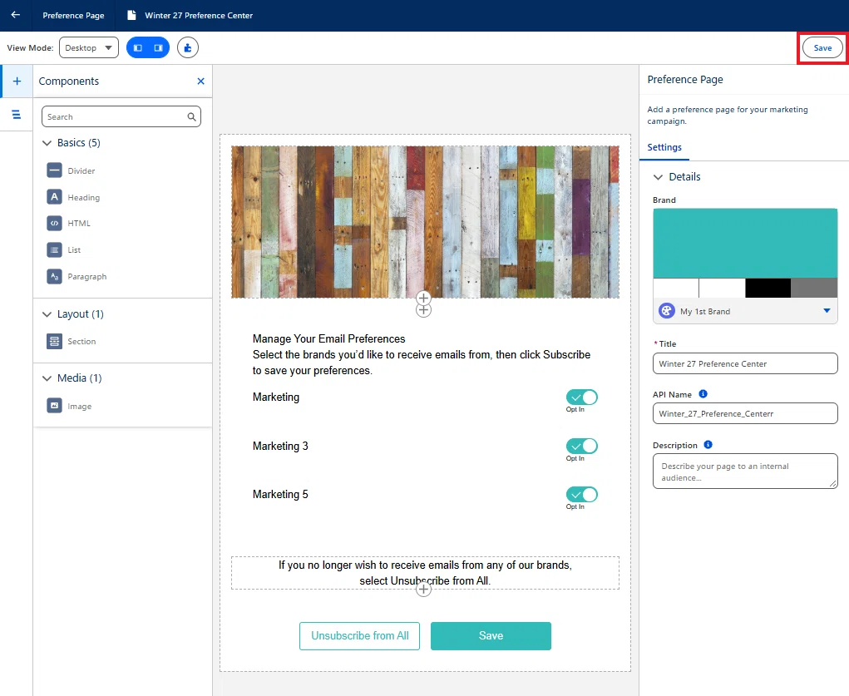This screenshot has height=696, width=849.
Task: Select the wood planks banner image
Action: [425, 222]
